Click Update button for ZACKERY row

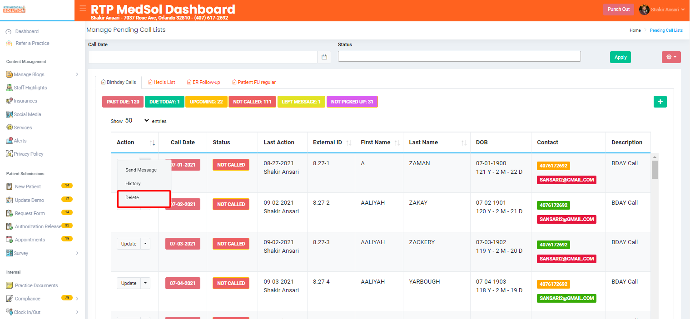[x=129, y=244]
